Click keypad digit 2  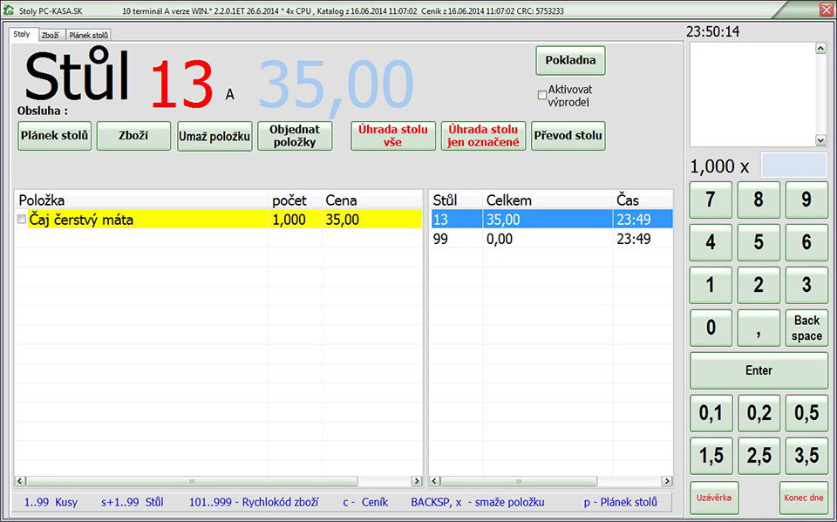click(759, 285)
